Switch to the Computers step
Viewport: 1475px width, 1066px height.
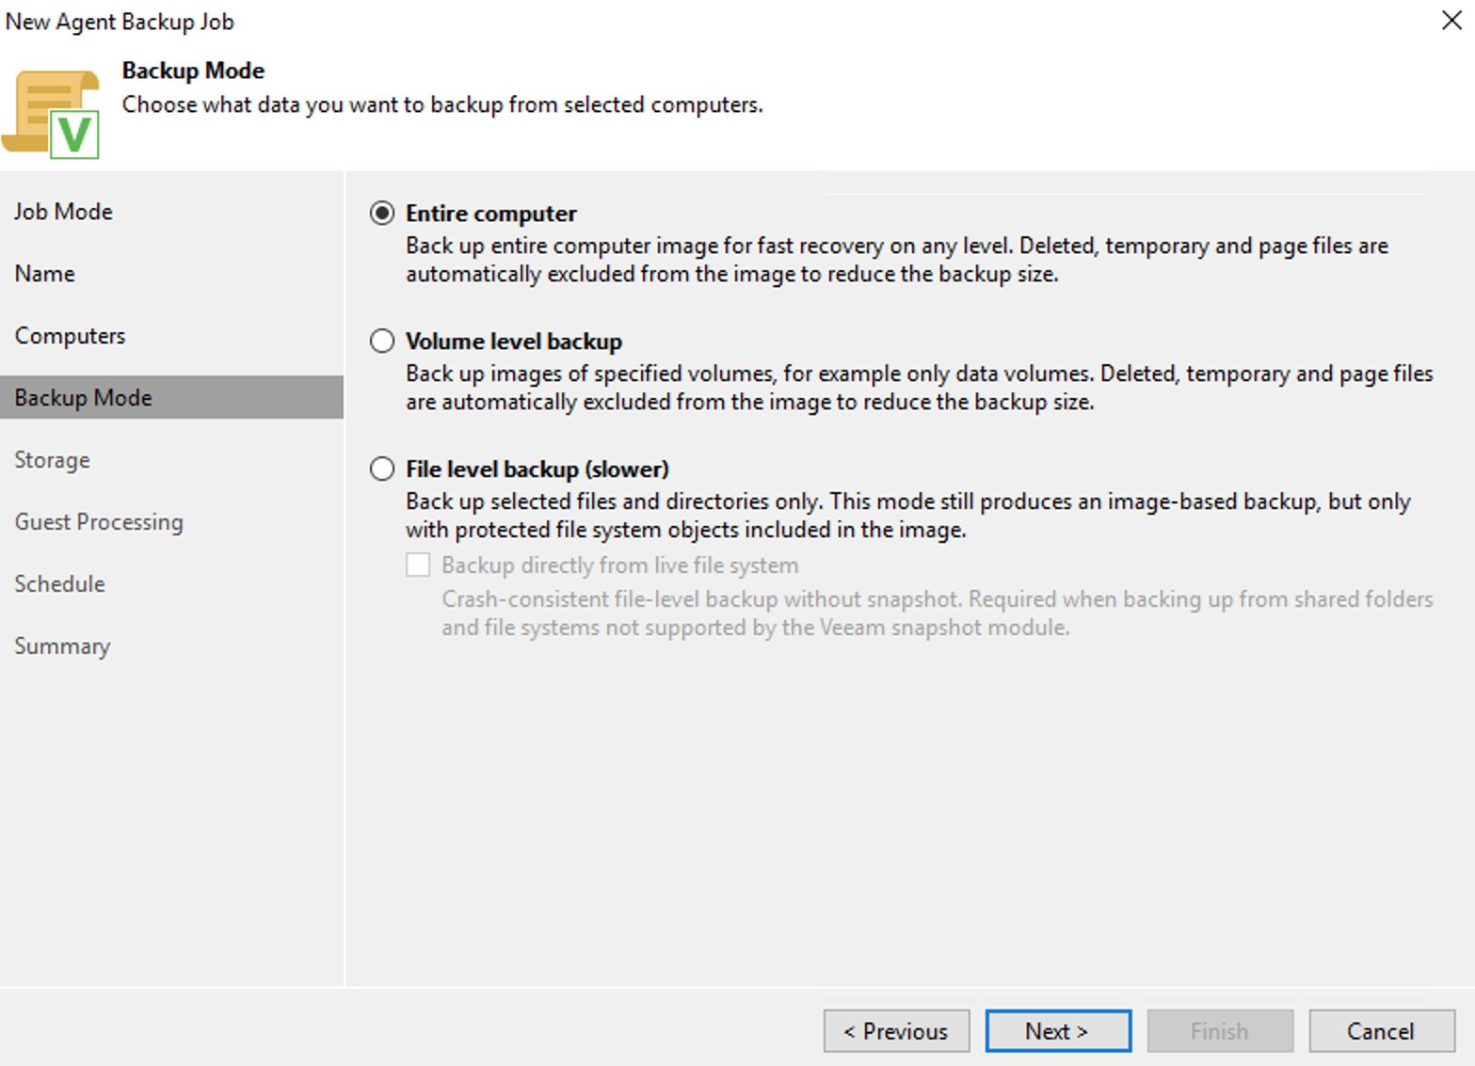click(70, 336)
